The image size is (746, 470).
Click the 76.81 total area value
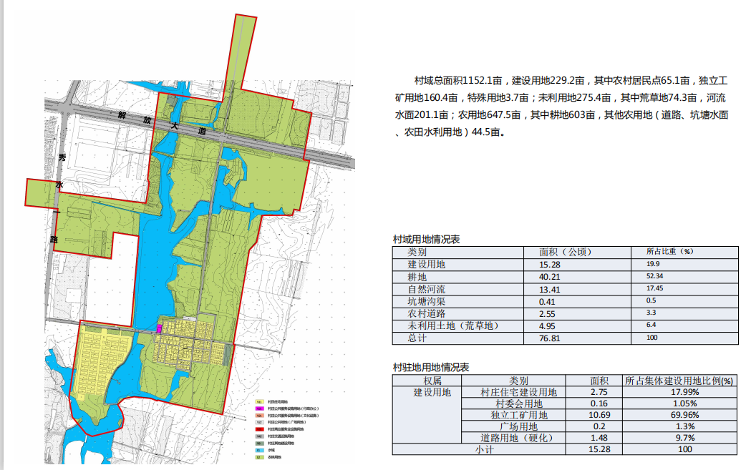click(550, 339)
